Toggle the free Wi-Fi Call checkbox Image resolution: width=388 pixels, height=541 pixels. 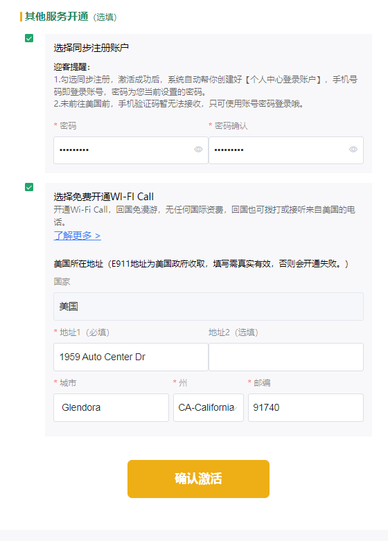29,187
